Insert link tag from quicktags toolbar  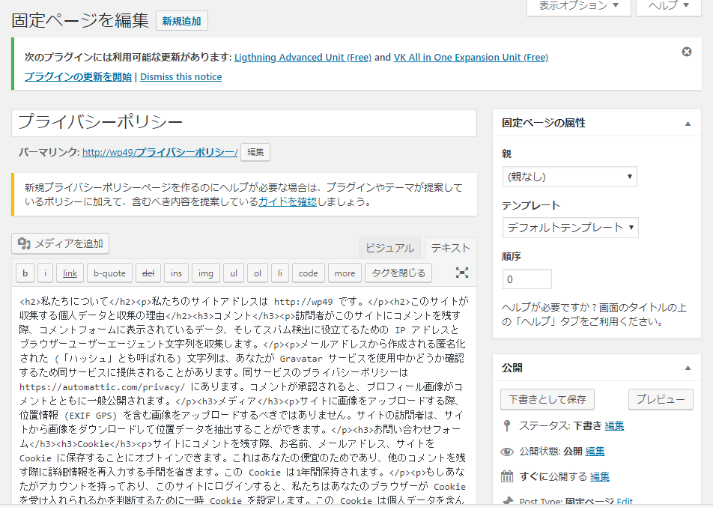pos(70,273)
